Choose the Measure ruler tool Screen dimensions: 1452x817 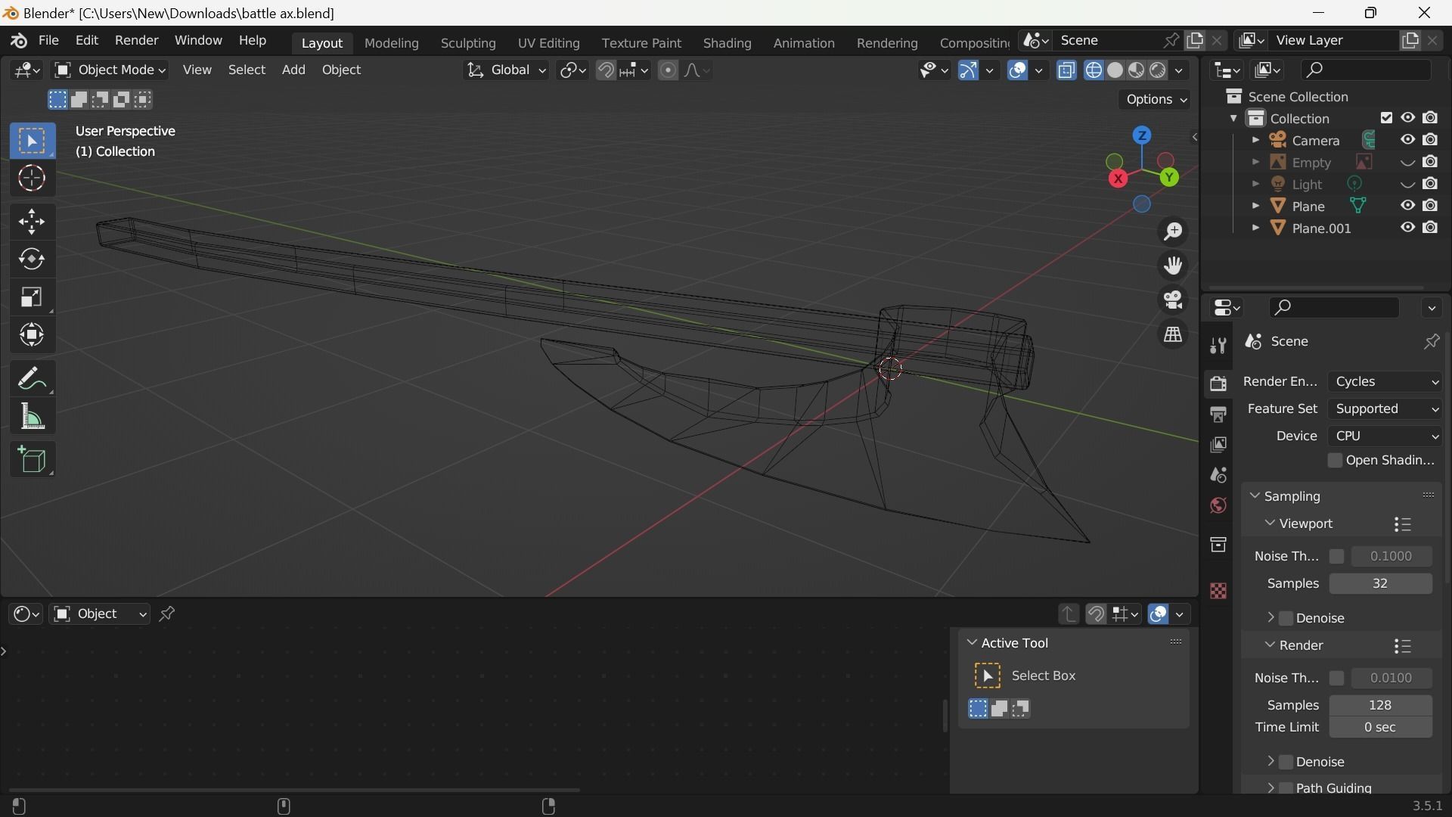32,417
